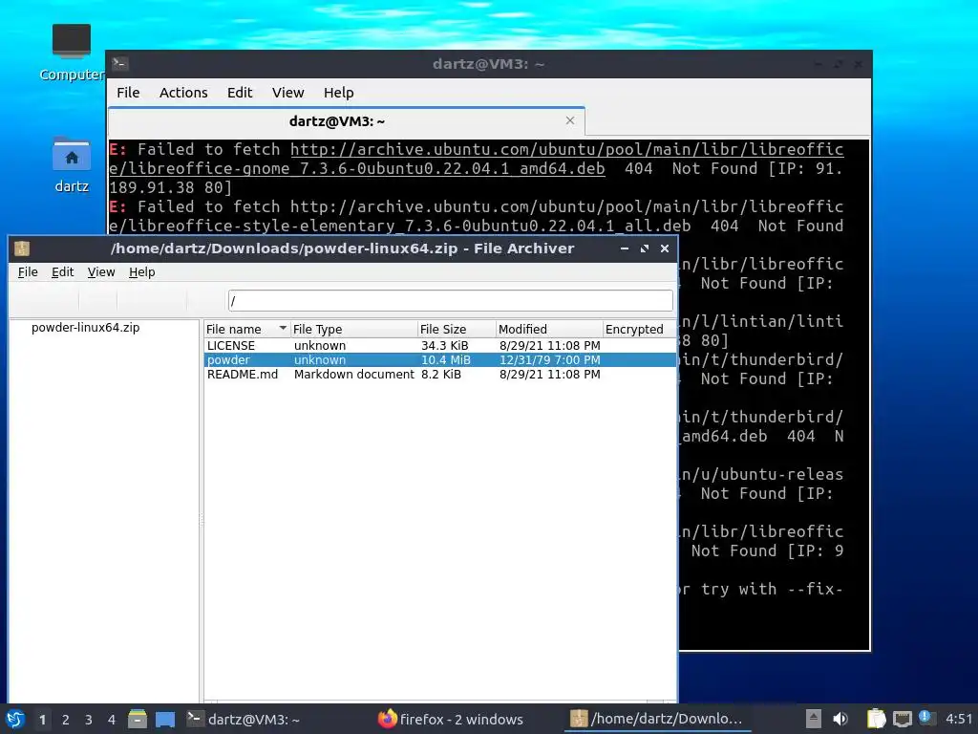Sort archive list by File Type column
This screenshot has height=734, width=978.
point(353,329)
